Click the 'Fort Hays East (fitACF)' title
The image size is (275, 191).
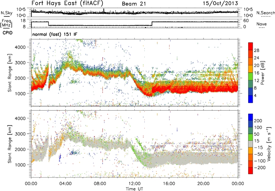point(67,3)
